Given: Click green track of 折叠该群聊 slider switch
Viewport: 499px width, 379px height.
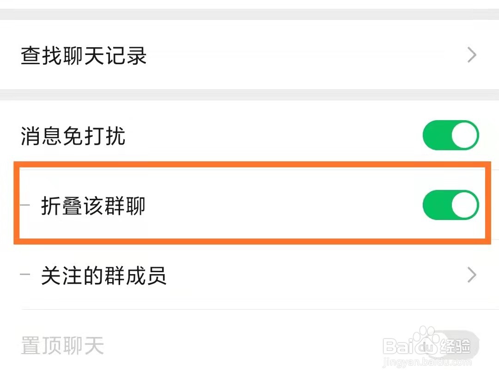Looking at the screenshot, I should point(437,205).
